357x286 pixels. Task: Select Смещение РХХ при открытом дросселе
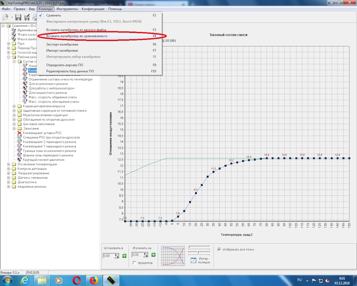51,137
